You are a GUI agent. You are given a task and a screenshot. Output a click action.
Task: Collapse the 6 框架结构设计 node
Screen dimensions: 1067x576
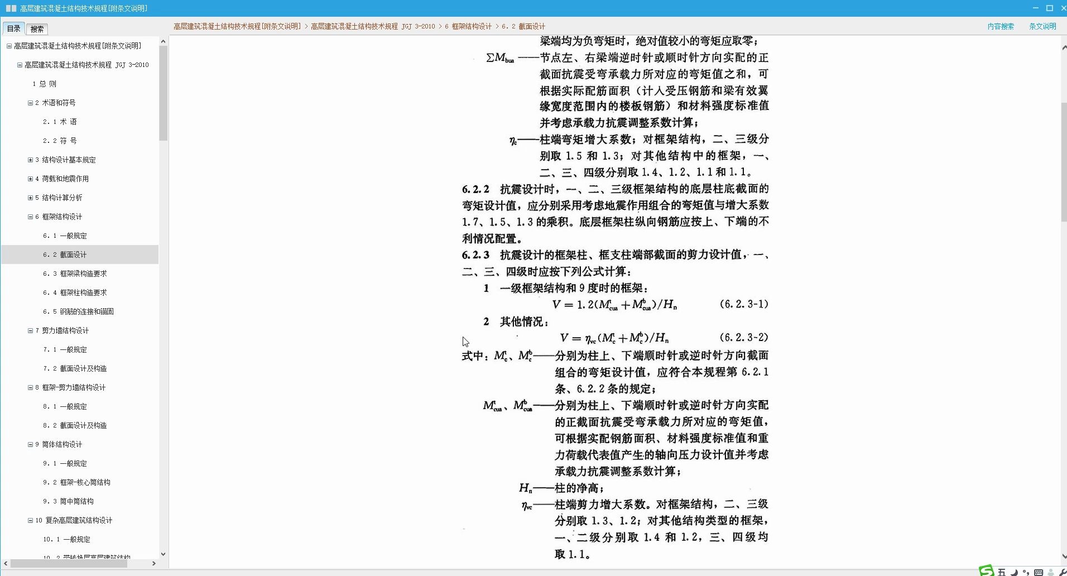[30, 217]
